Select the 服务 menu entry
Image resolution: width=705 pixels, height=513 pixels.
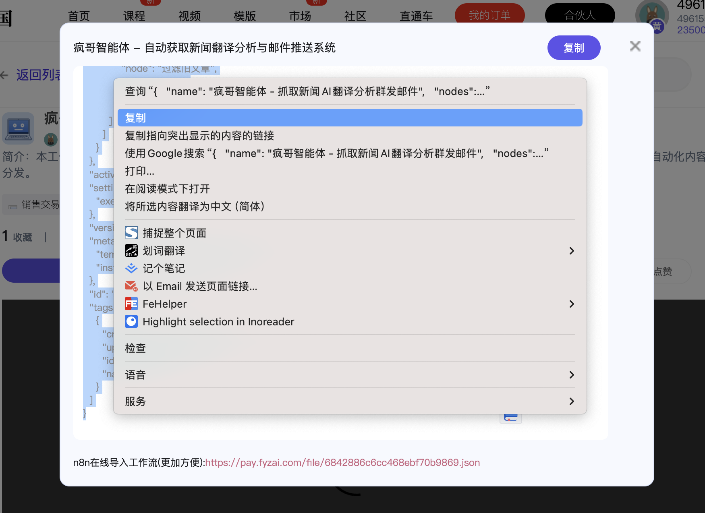pyautogui.click(x=350, y=401)
